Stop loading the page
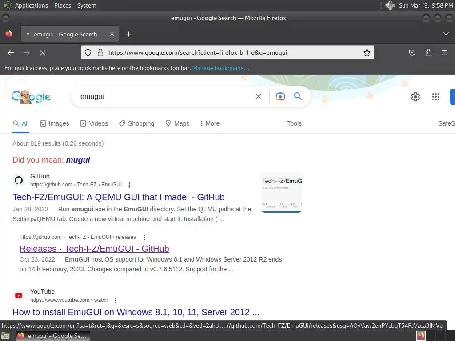This screenshot has width=455, height=341. tap(43, 52)
